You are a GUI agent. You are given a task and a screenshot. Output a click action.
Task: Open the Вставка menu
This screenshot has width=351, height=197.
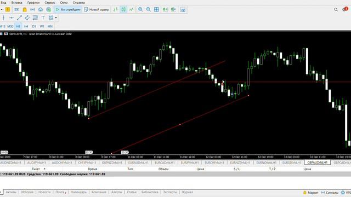coord(17,3)
